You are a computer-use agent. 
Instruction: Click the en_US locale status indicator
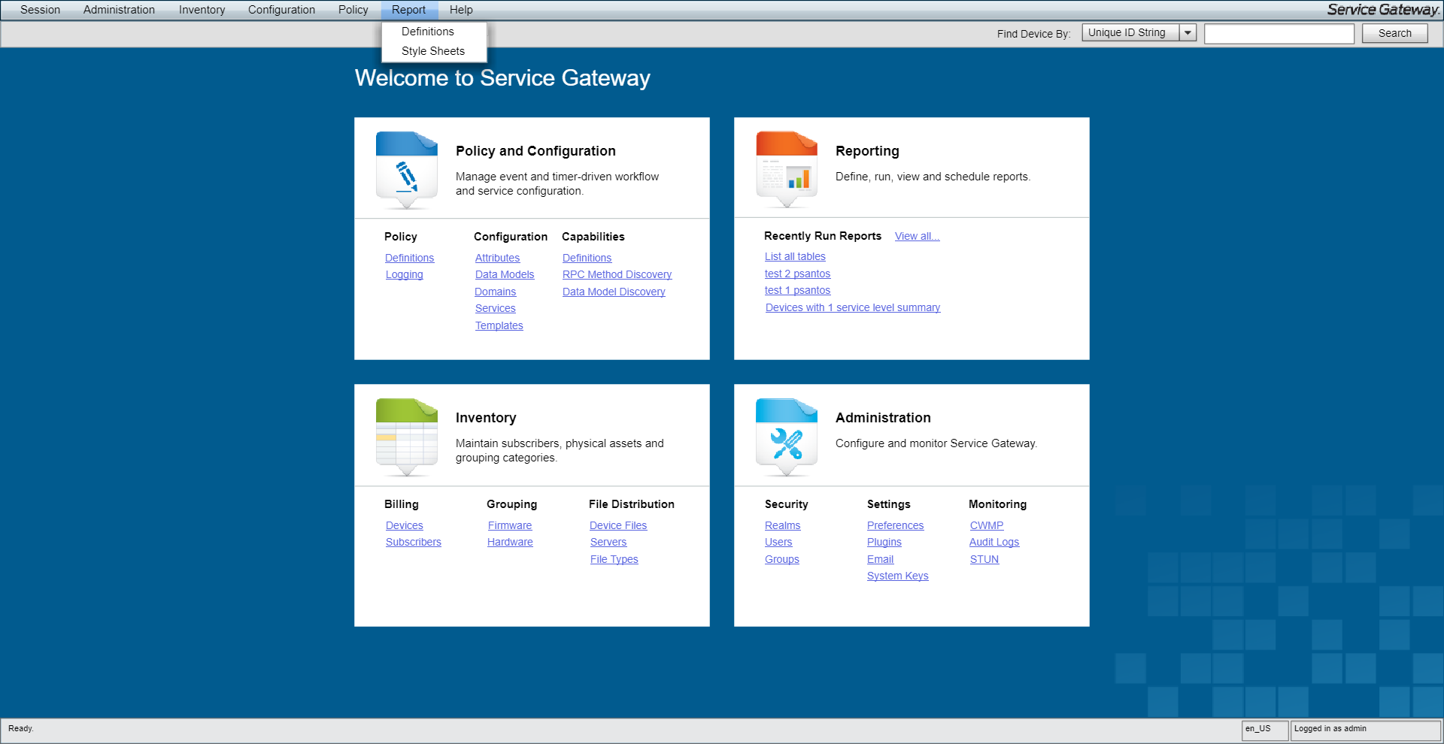[1263, 730]
